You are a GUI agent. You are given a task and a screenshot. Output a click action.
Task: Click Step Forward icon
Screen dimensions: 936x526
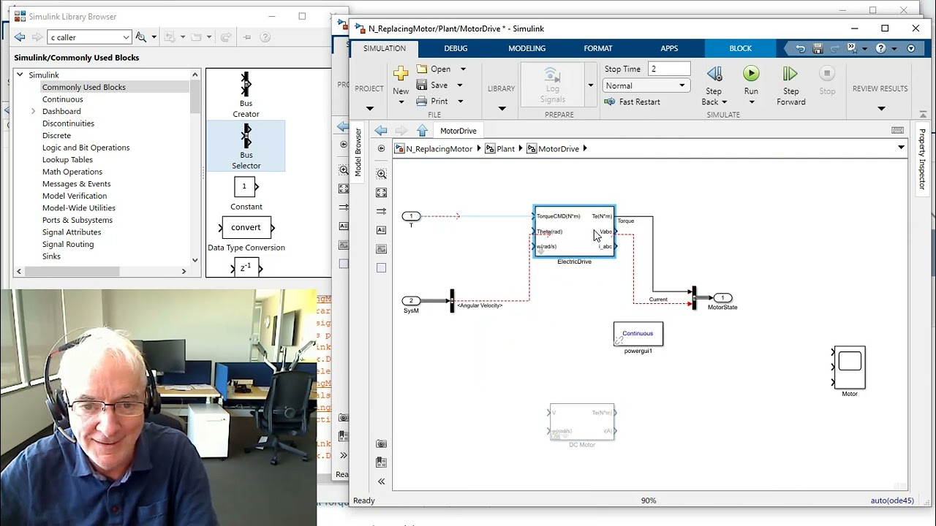click(790, 74)
